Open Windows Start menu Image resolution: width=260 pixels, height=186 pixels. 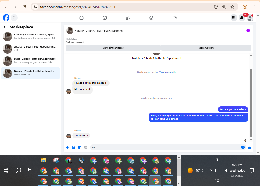[6, 170]
